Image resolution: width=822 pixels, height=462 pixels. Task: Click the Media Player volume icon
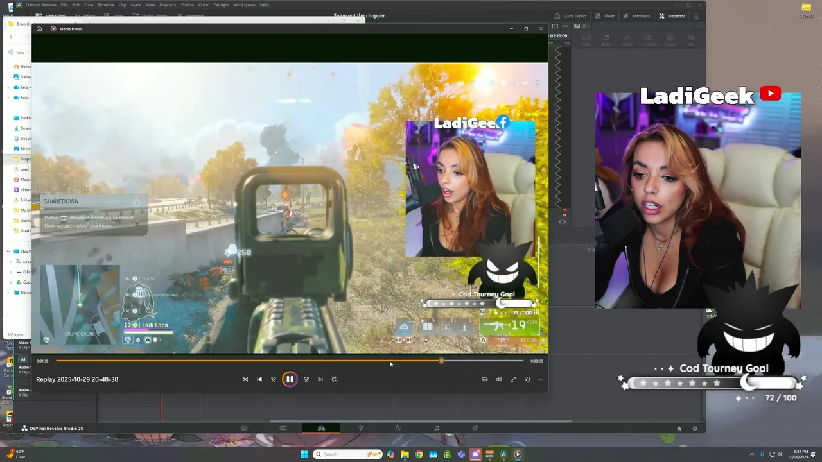[x=499, y=379]
